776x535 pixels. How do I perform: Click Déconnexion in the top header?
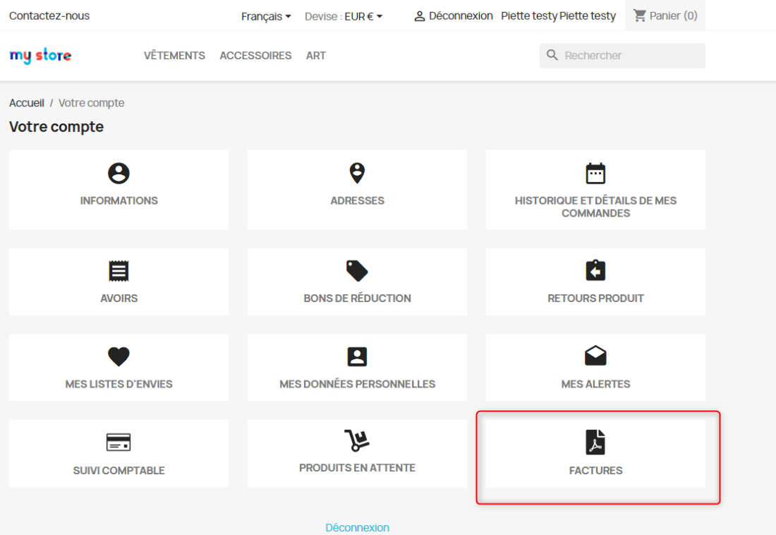click(x=461, y=16)
